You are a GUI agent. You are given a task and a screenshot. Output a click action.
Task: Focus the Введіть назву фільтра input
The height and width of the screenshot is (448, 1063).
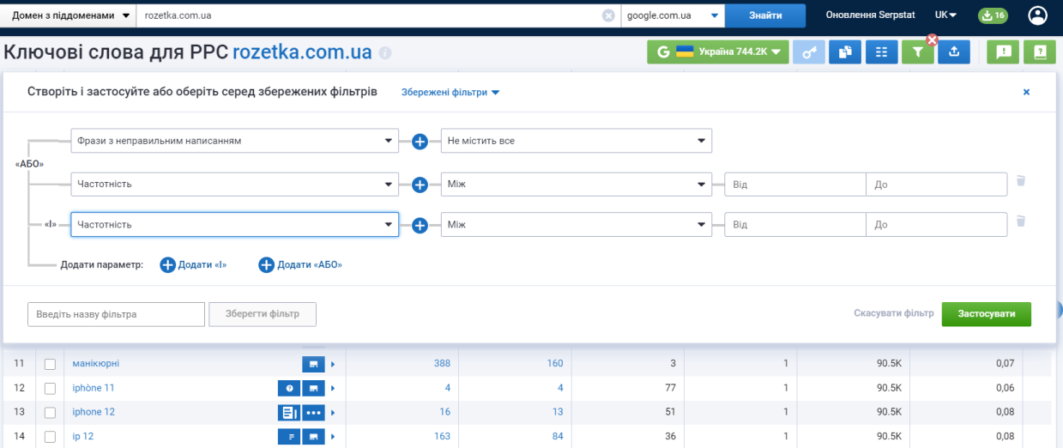tap(116, 314)
